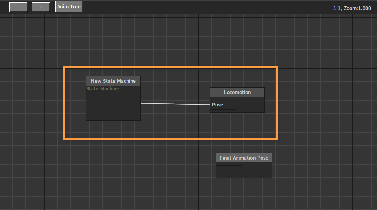377x210 pixels.
Task: Select the Locomotion node title bar
Action: tap(237, 92)
